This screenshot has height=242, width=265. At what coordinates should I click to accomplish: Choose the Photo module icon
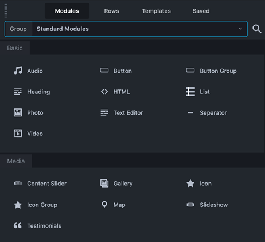coord(18,112)
